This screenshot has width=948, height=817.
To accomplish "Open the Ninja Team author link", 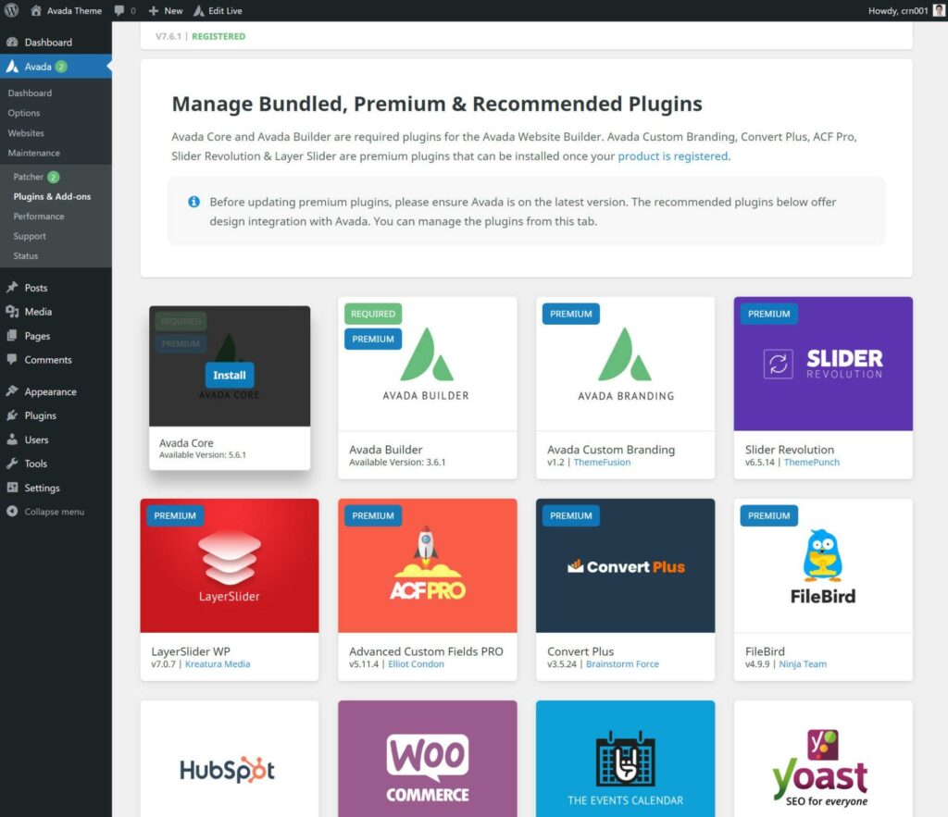I will 803,664.
